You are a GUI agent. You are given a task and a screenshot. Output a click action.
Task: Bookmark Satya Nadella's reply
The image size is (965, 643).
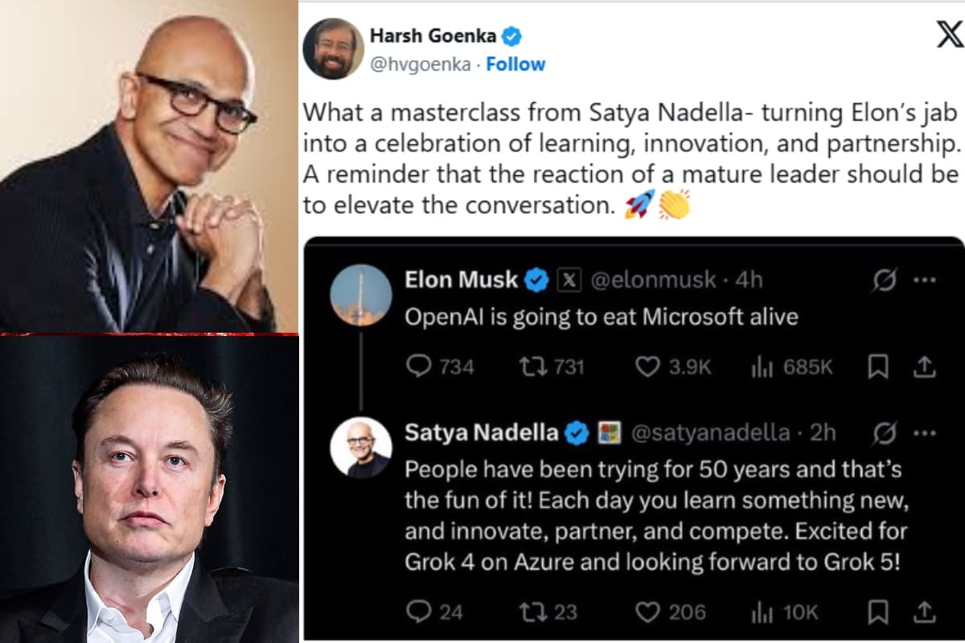(878, 612)
